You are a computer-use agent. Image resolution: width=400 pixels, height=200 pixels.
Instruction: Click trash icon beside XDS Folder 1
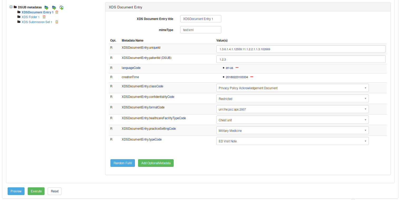coord(44,17)
